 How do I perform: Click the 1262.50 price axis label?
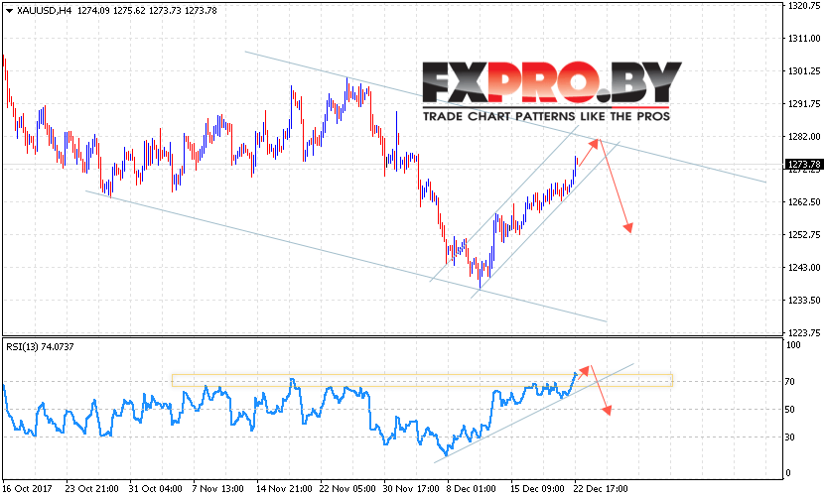[804, 202]
